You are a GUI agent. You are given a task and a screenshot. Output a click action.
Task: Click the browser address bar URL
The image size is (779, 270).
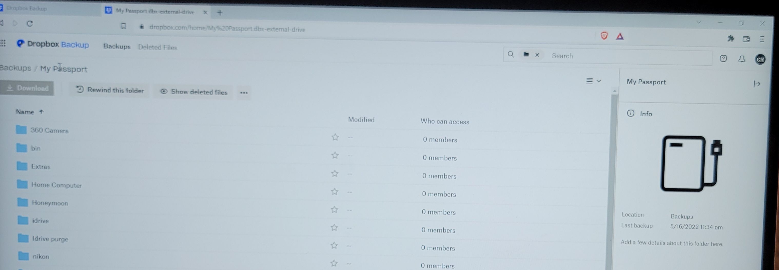click(x=227, y=28)
